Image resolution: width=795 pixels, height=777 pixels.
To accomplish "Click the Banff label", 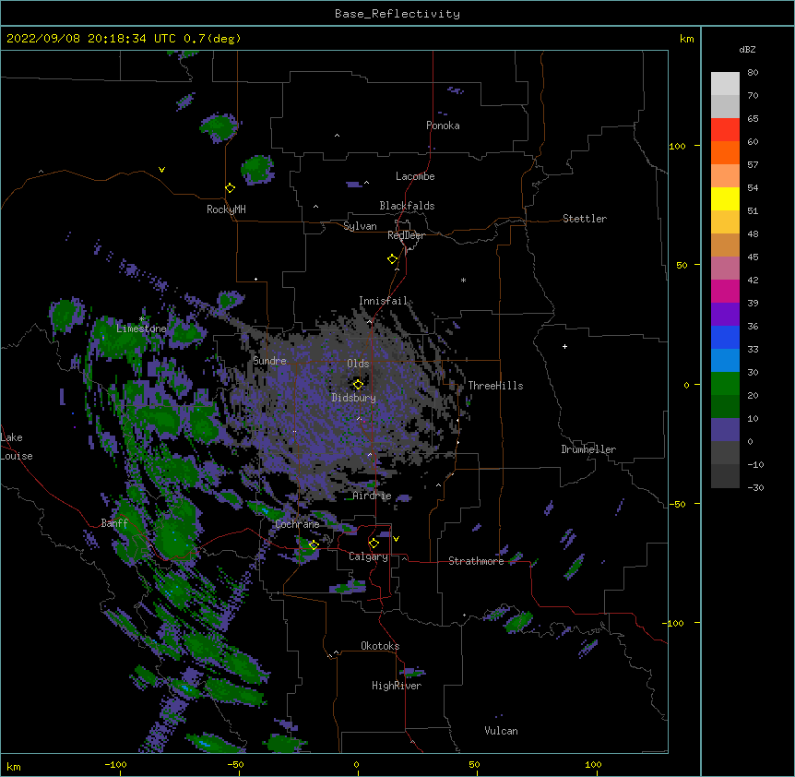I will click(114, 523).
